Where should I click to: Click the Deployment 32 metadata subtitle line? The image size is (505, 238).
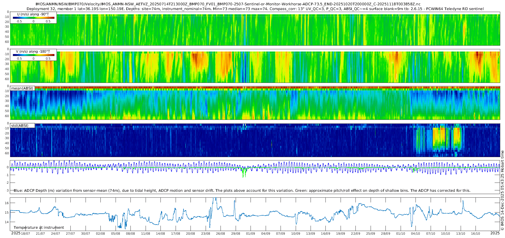tap(255, 9)
